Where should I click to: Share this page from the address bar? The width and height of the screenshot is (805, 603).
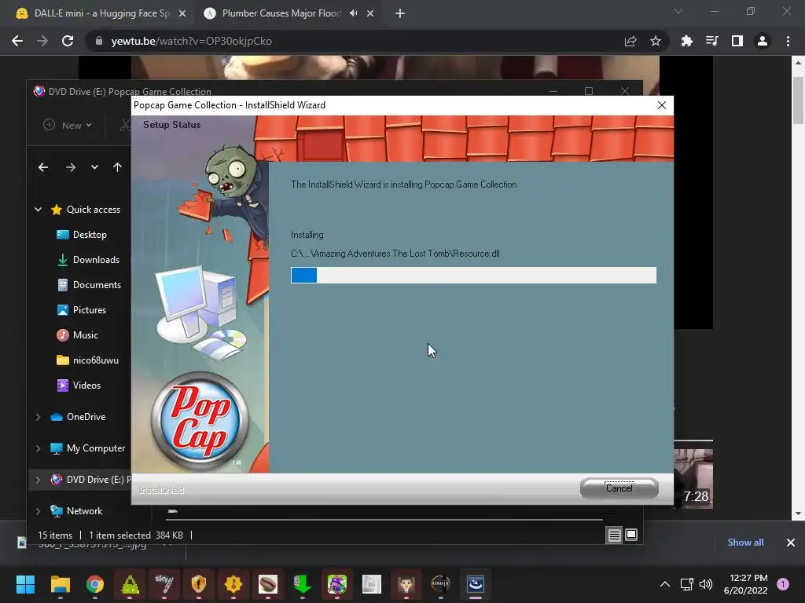630,41
